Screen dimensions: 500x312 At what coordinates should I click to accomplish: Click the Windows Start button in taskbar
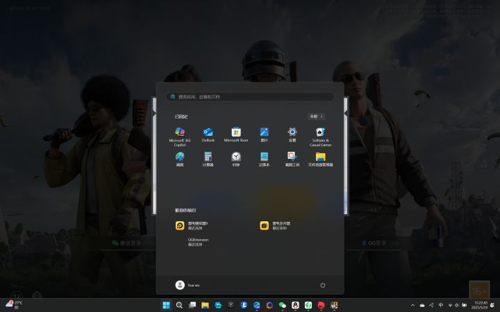pos(166,305)
